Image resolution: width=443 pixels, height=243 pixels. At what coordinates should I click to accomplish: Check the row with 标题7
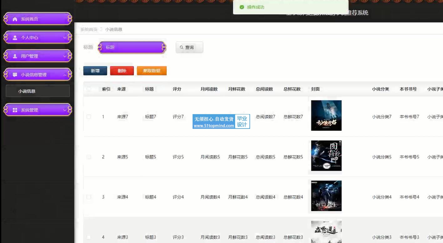point(89,117)
